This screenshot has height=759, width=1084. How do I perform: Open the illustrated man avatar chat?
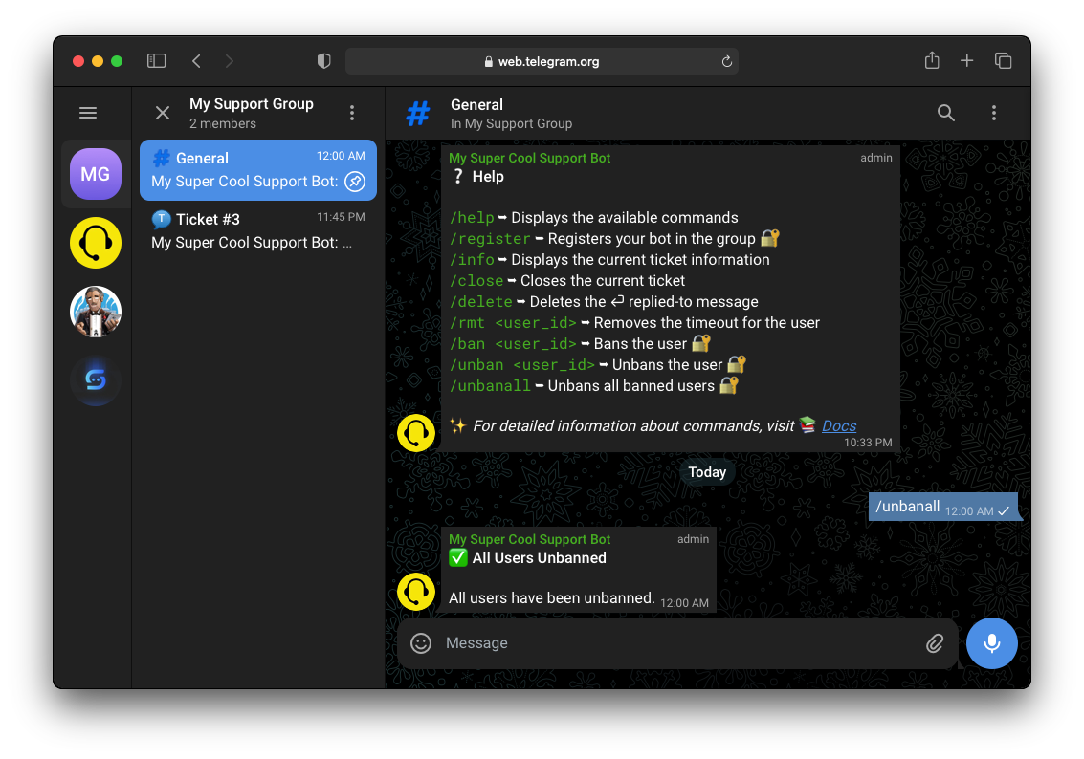point(96,312)
